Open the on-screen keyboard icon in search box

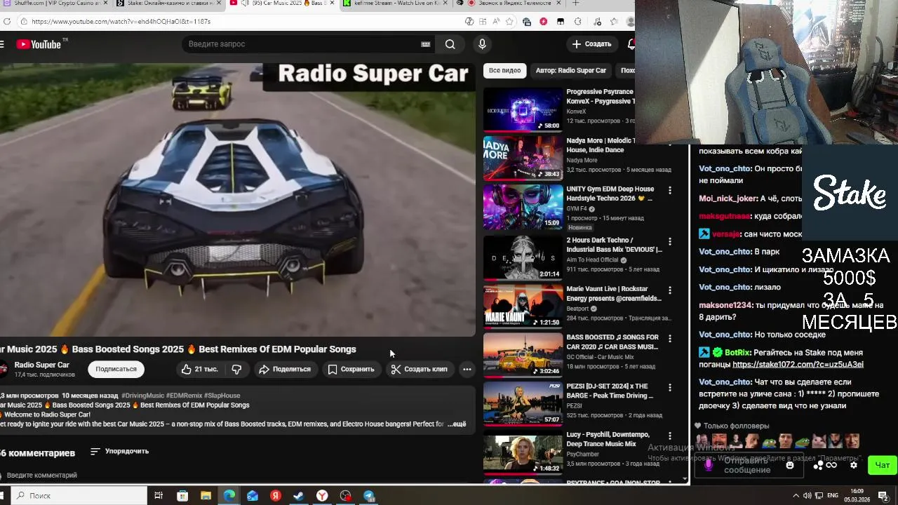(425, 44)
